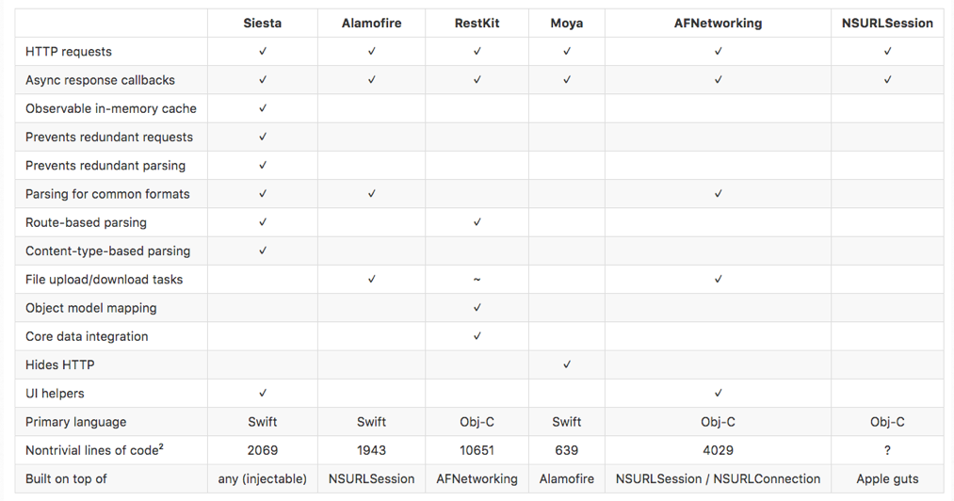This screenshot has width=954, height=501.
Task: Click the NSURLSession / NSURLConnection cell
Action: [x=718, y=478]
